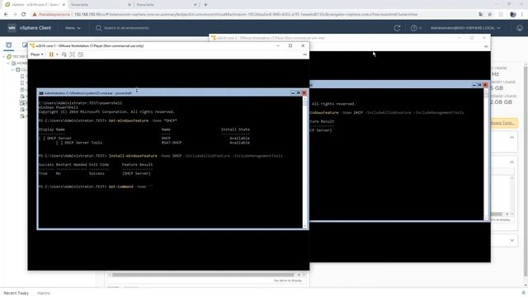Maximize the front PowerShell cmd window
The image size is (528, 297).
pos(299,93)
